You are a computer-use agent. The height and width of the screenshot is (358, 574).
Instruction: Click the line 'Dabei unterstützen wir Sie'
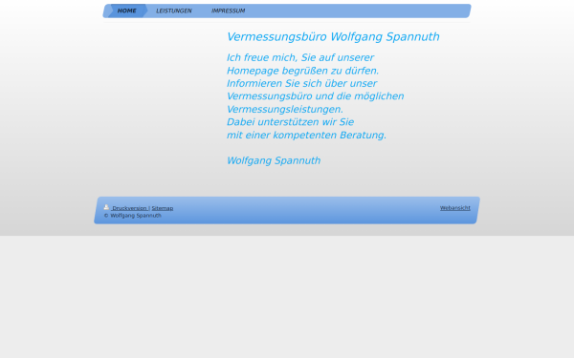(x=290, y=122)
